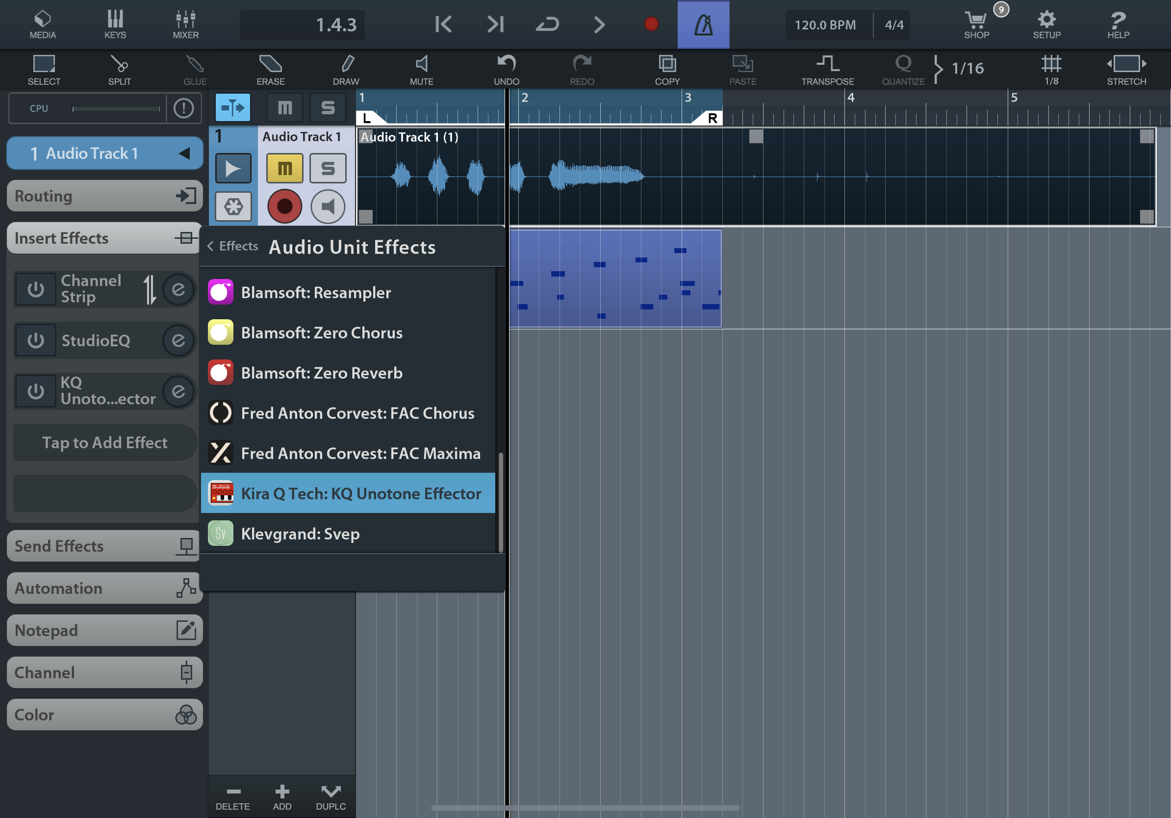Open the Transpose function

coord(827,70)
